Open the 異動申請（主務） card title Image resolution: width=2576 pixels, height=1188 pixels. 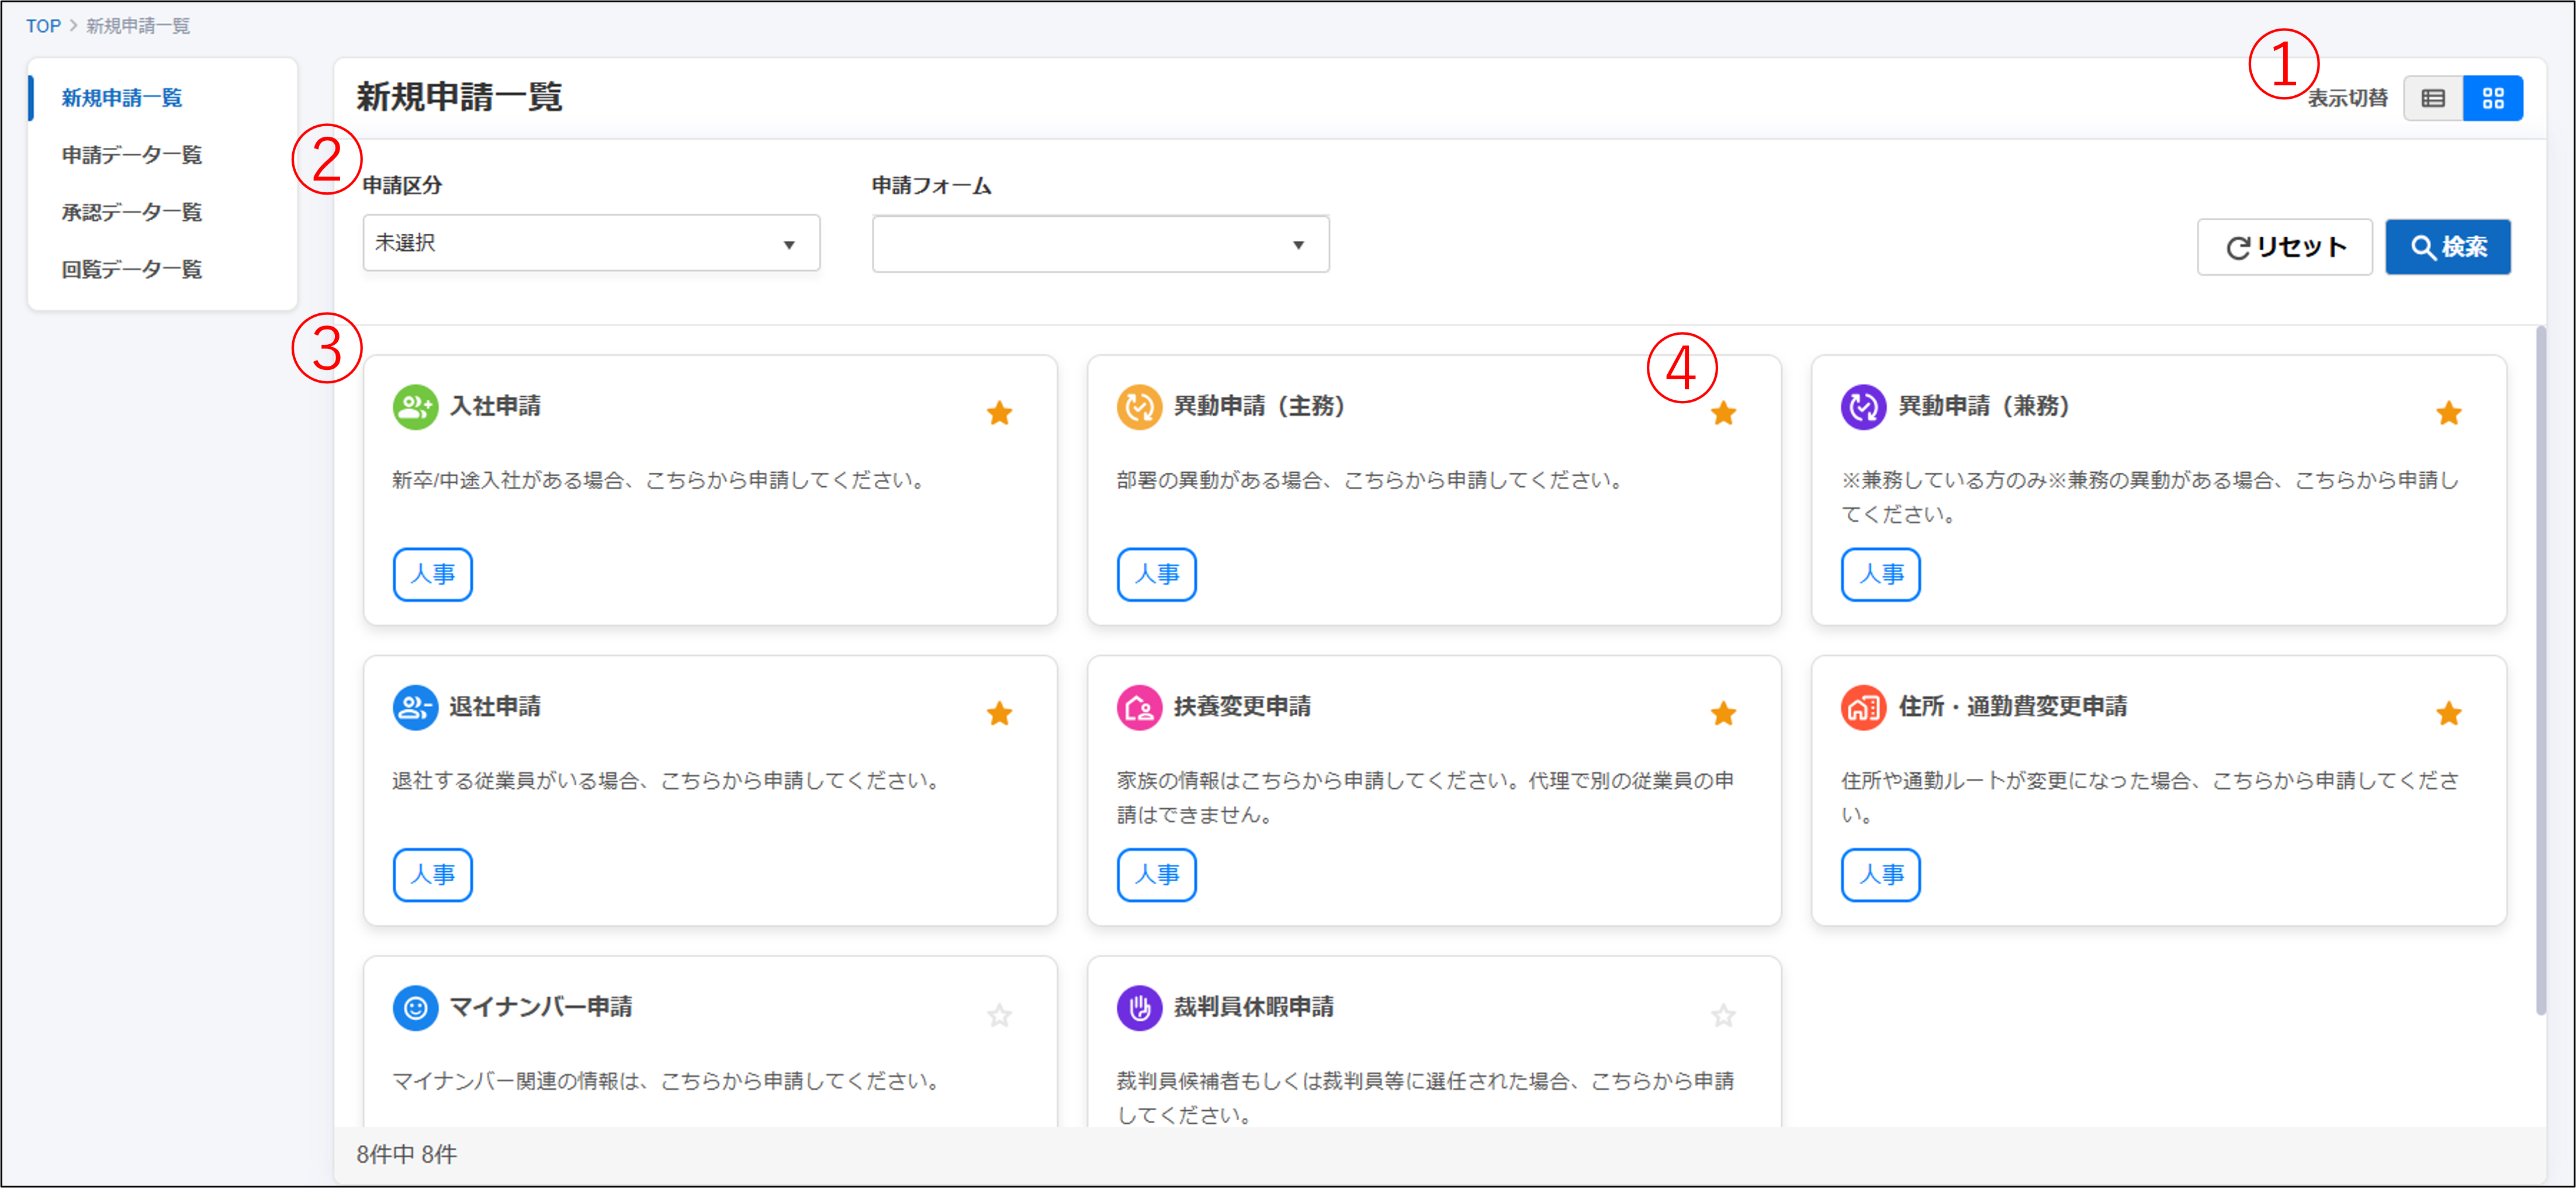coord(1259,406)
